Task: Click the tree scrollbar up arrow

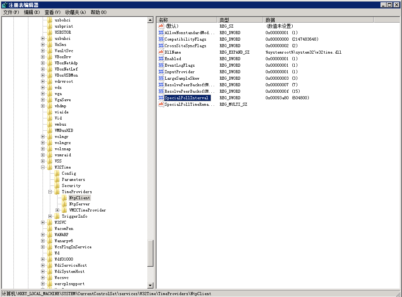Action: [x=150, y=20]
